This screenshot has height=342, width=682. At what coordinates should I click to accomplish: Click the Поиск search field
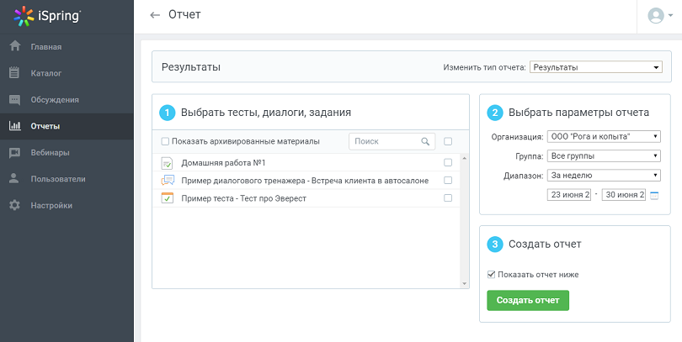385,142
